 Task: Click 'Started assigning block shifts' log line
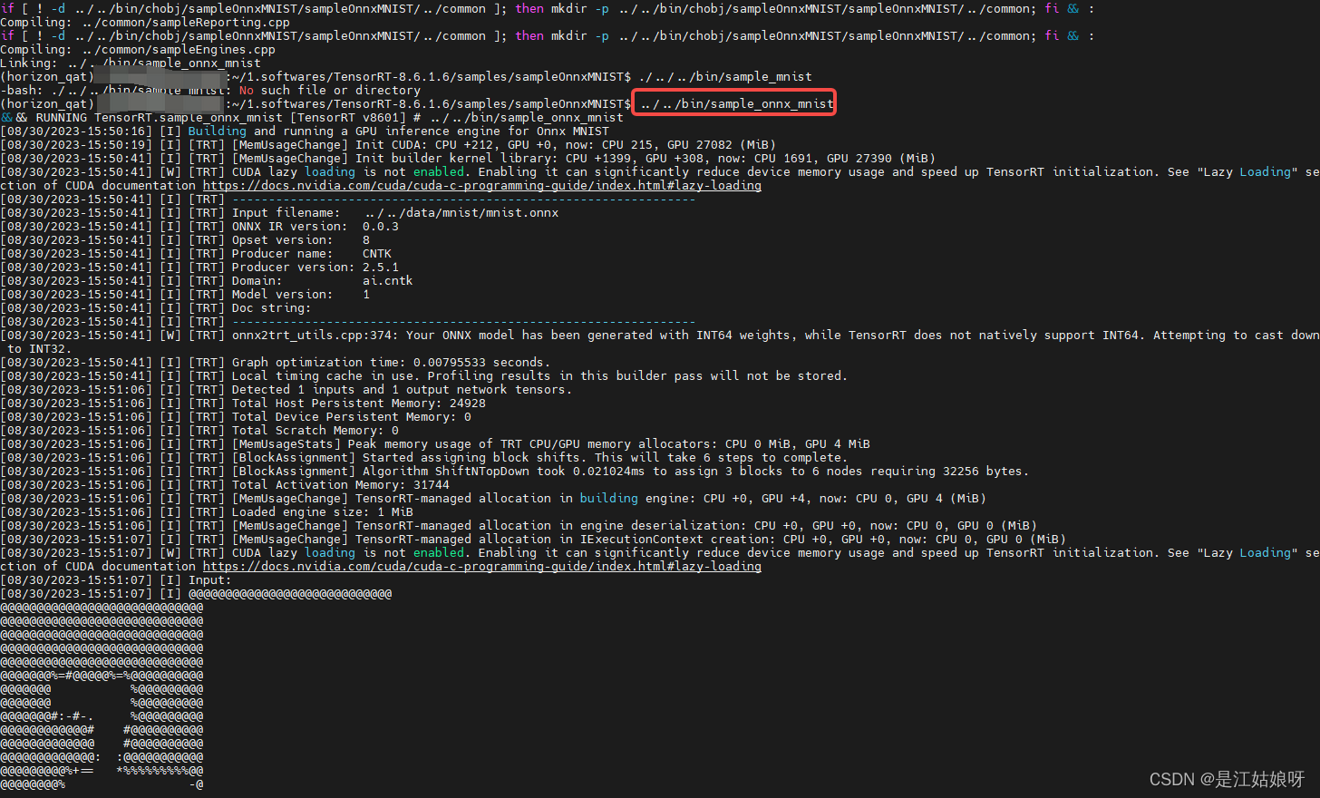click(x=424, y=458)
